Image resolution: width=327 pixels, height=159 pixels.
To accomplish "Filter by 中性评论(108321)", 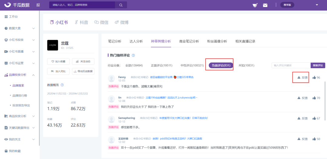I will point(192,65).
